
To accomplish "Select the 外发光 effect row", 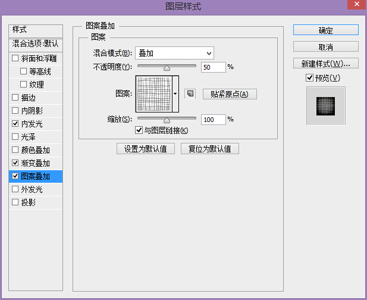I will (36, 189).
